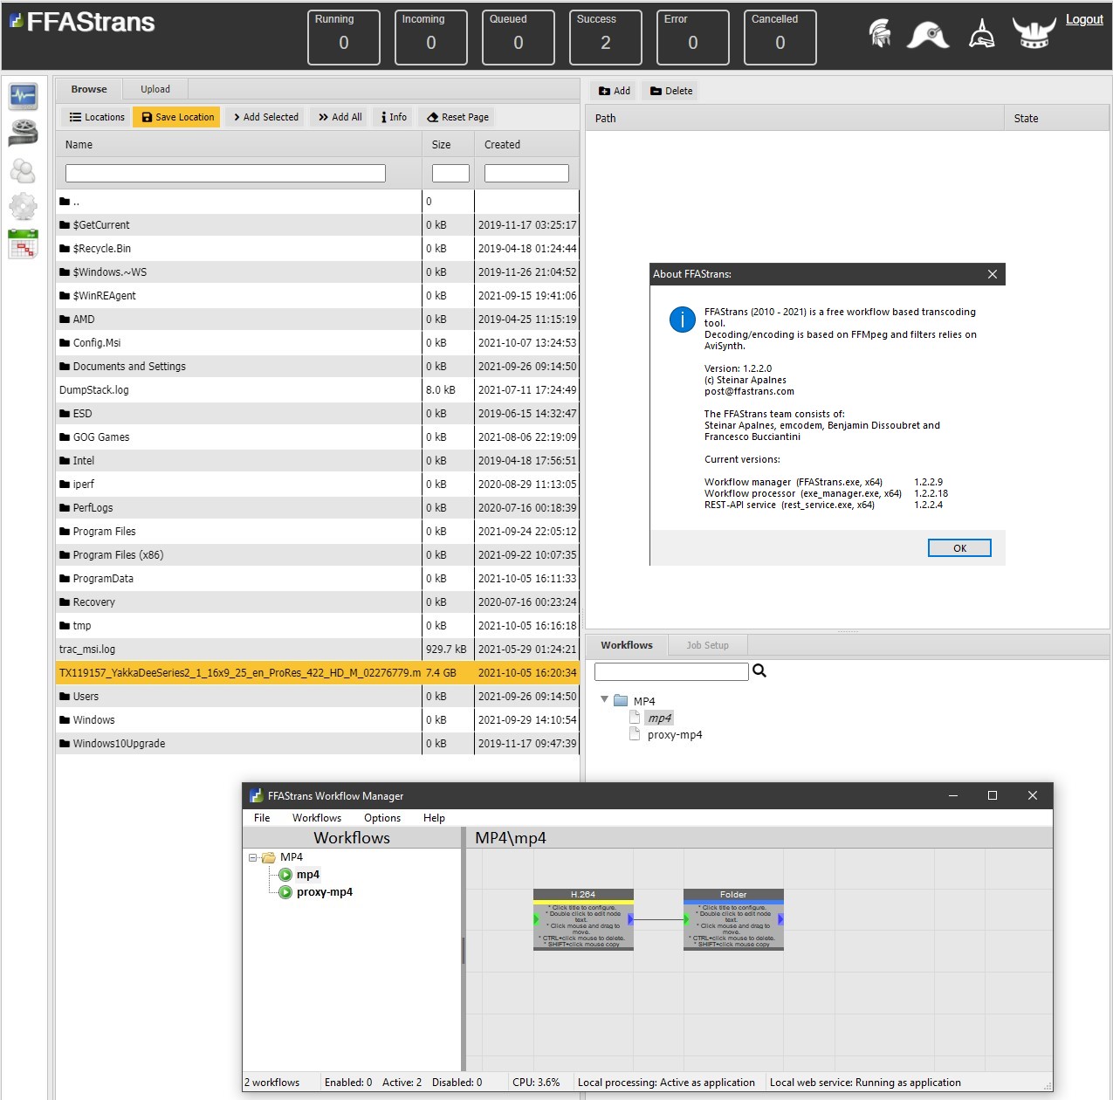Close the About FFAStrans dialog

click(993, 274)
